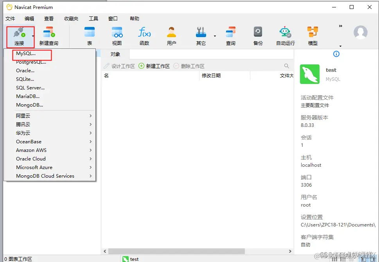Click left arrow of horizontal scrollbar
Image resolution: width=379 pixels, height=262 pixels.
(105, 251)
